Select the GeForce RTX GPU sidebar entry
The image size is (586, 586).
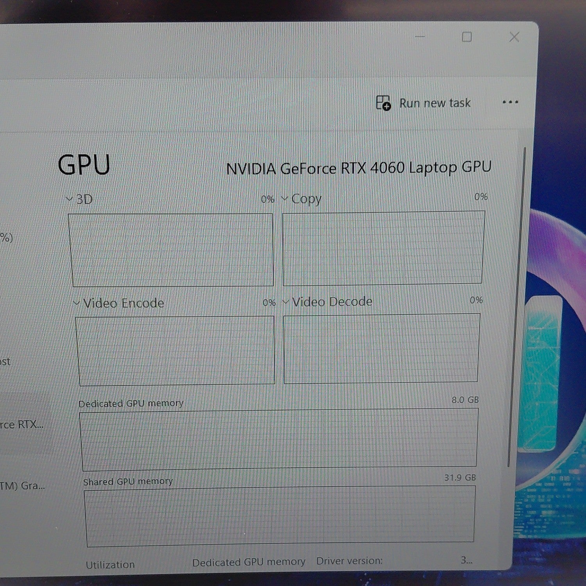pyautogui.click(x=21, y=425)
